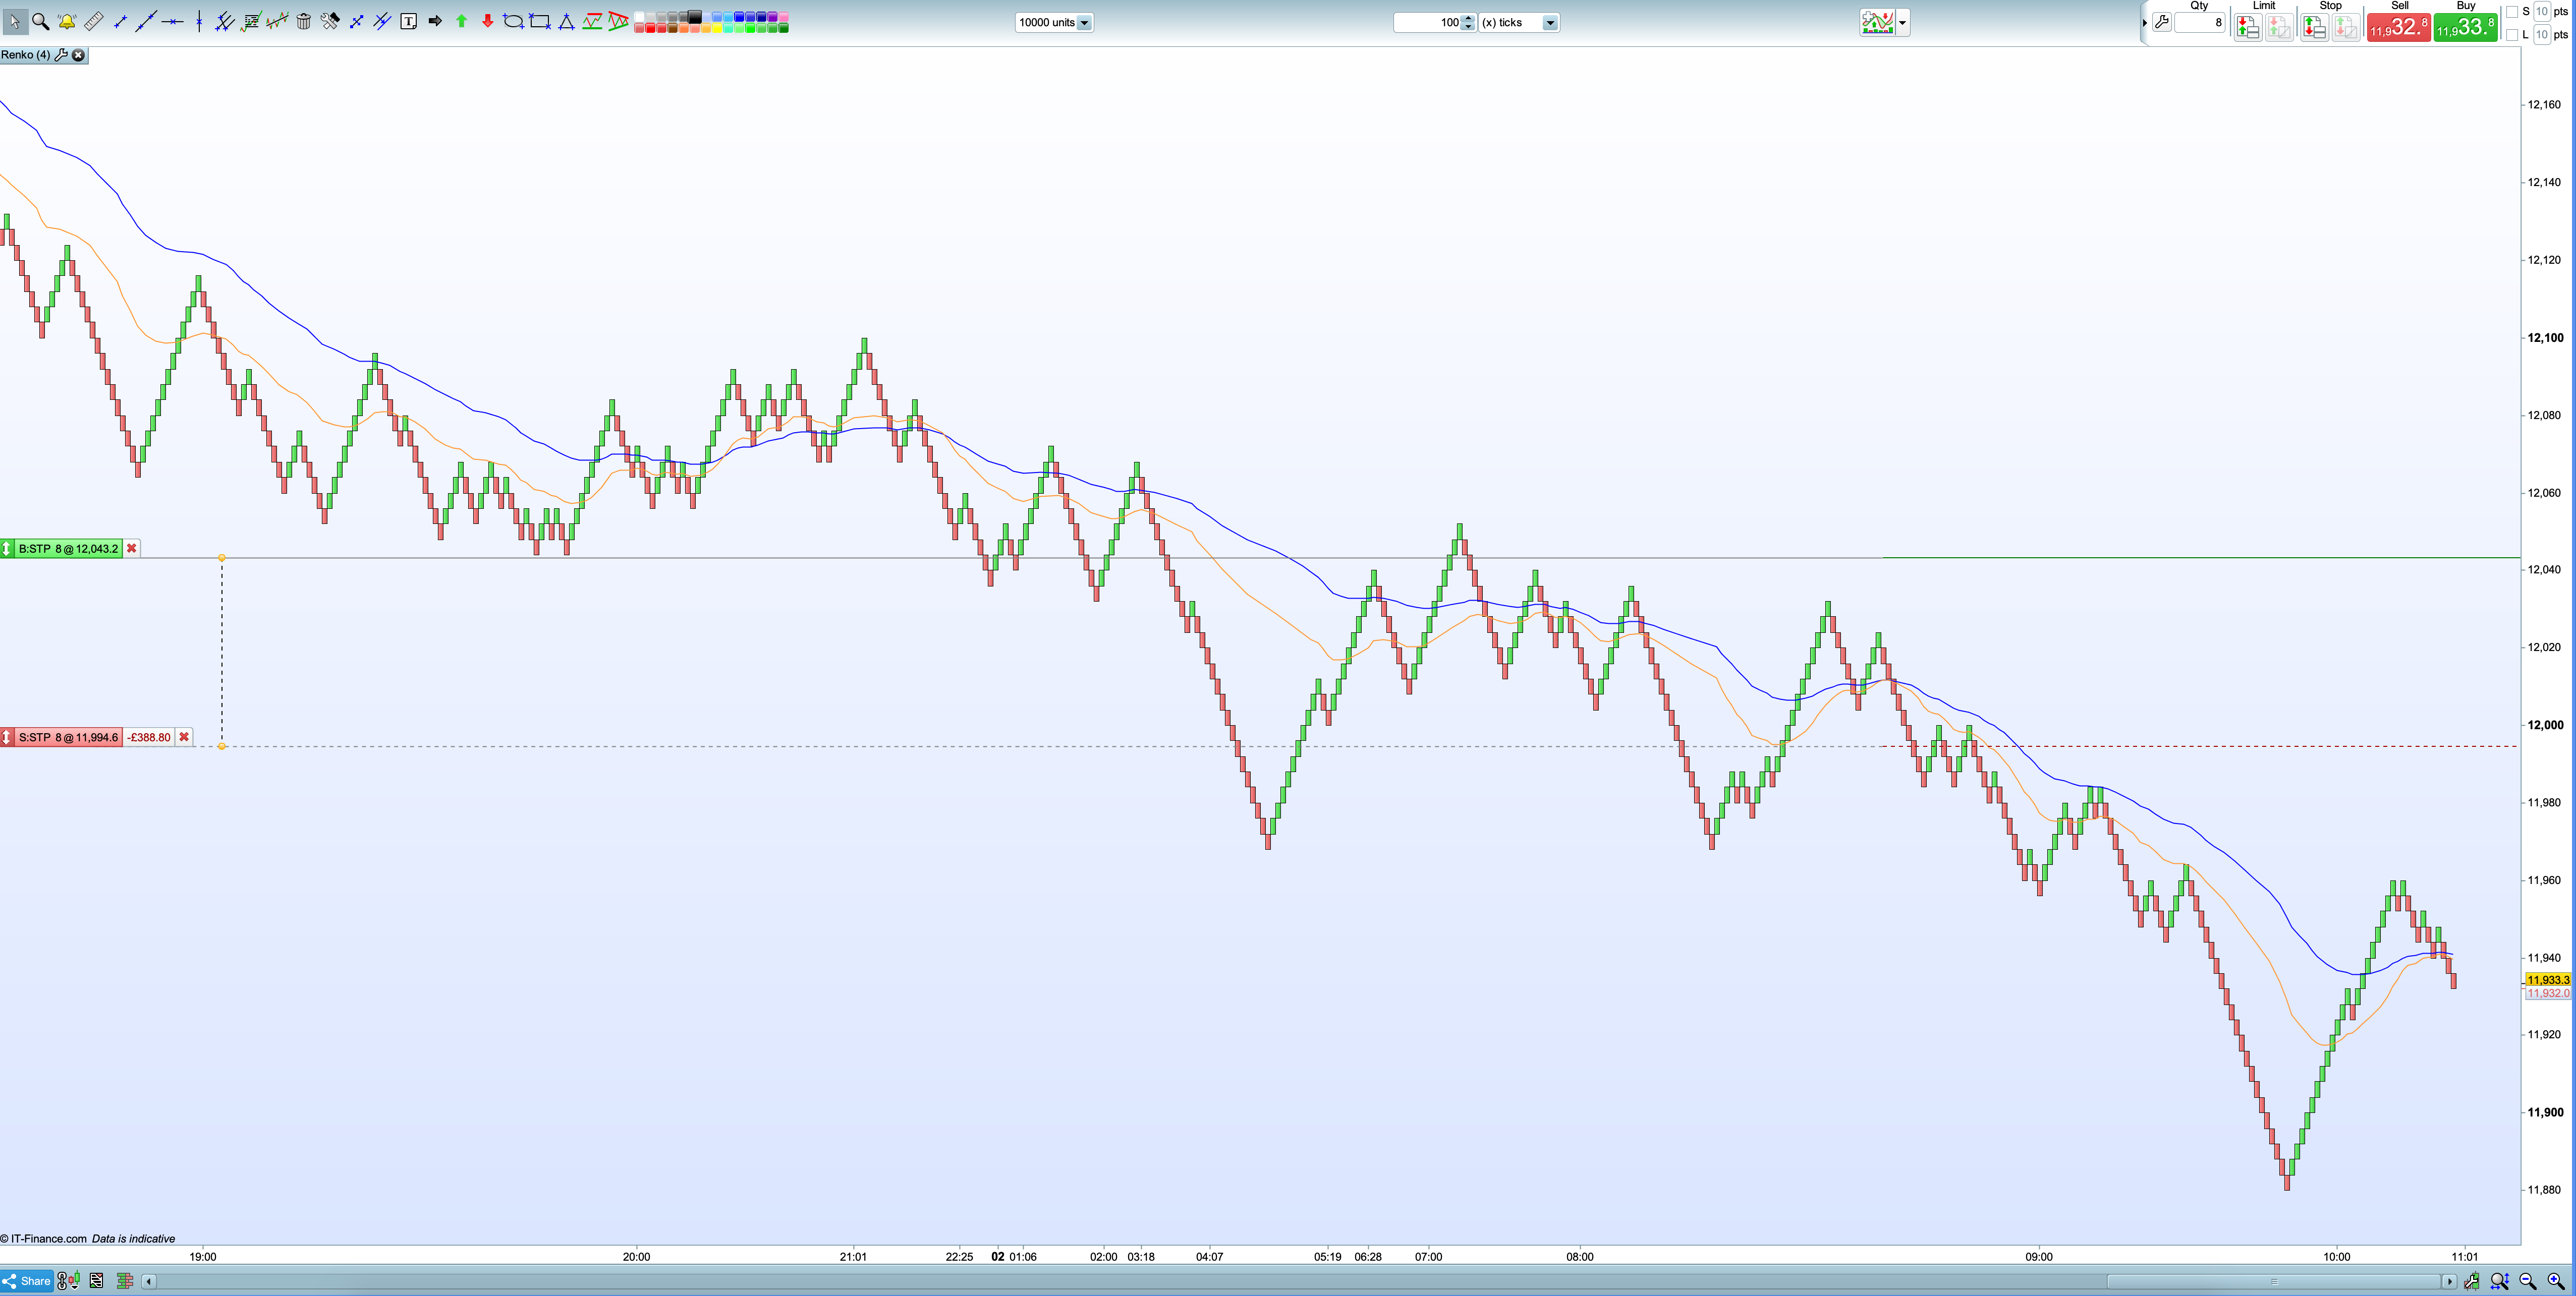
Task: Select the ellipse drawing tool
Action: 513,21
